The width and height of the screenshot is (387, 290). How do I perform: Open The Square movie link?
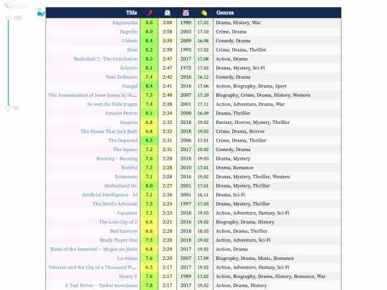point(125,150)
